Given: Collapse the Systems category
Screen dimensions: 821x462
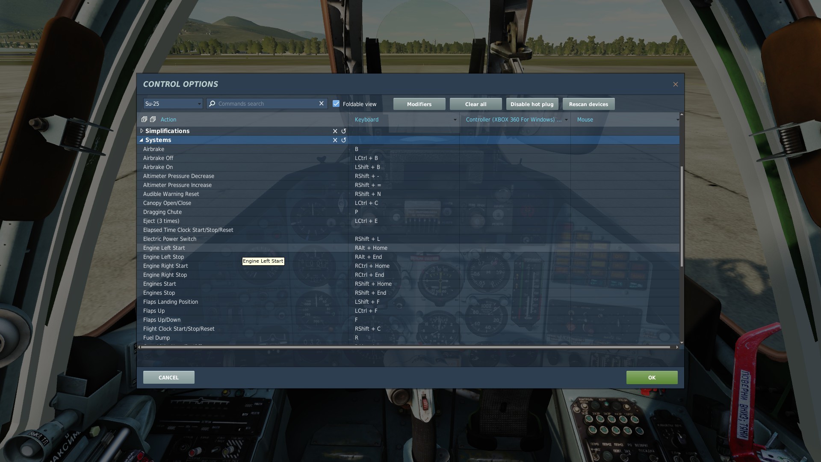Looking at the screenshot, I should (x=142, y=140).
